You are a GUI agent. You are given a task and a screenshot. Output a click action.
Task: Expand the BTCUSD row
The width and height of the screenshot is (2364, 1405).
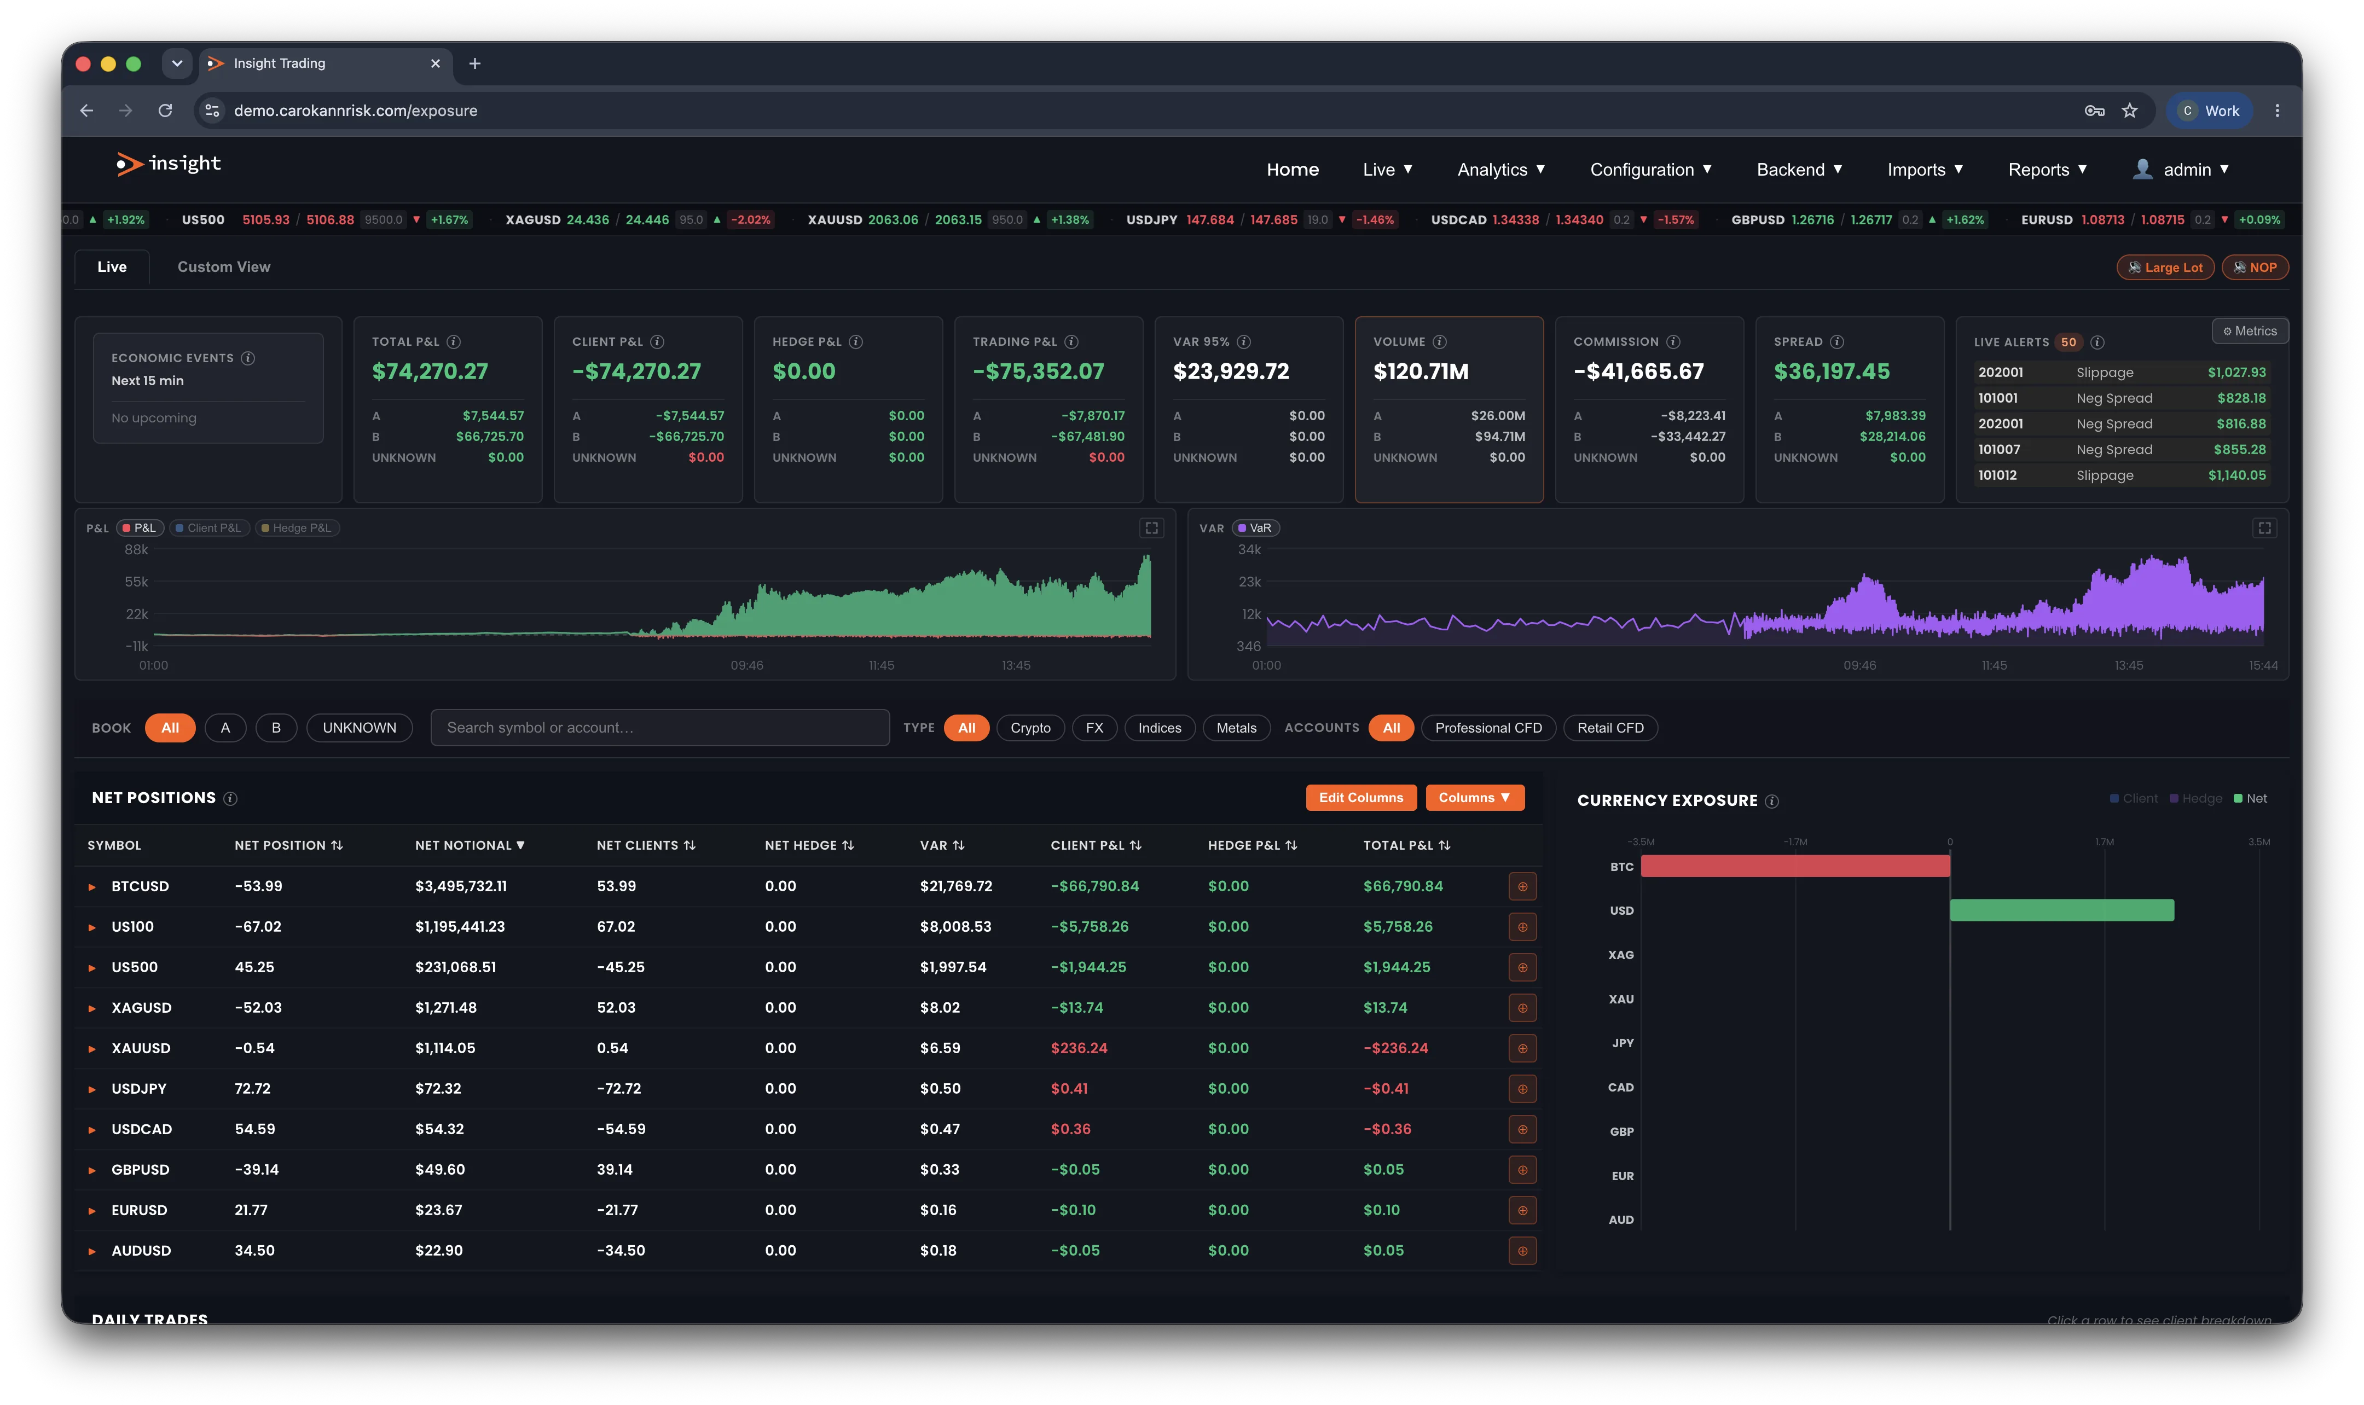coord(92,888)
